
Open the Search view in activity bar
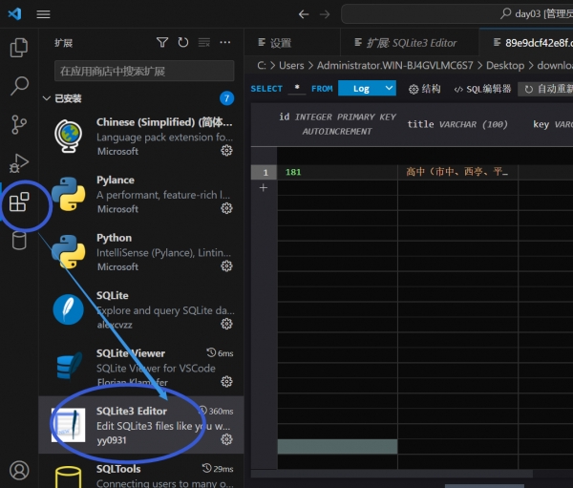coord(19,86)
